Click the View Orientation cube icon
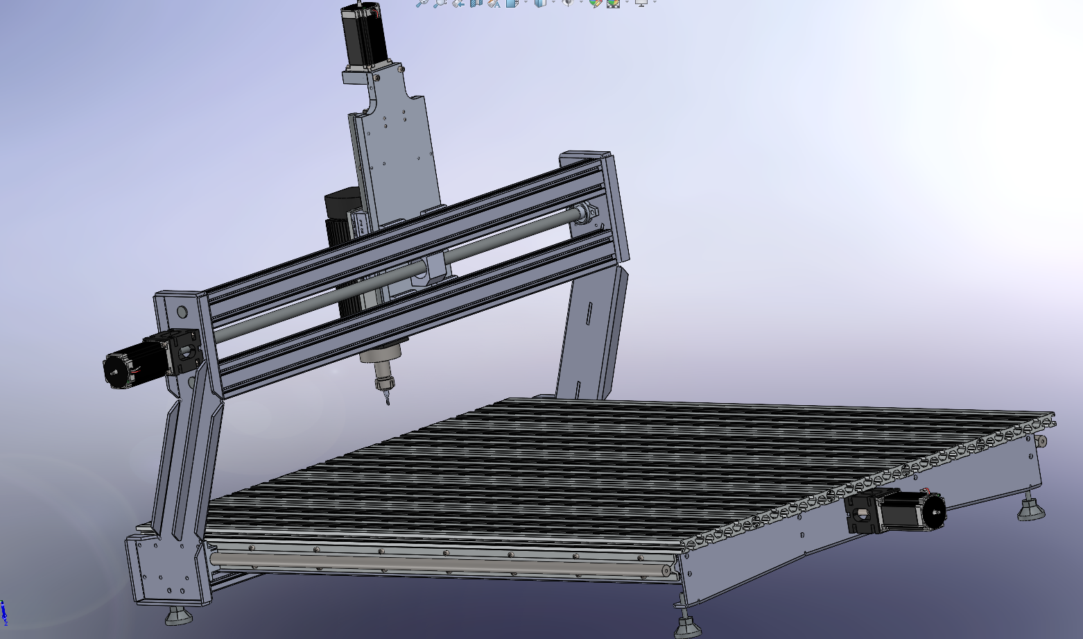Viewport: 1083px width, 639px height. 512,3
